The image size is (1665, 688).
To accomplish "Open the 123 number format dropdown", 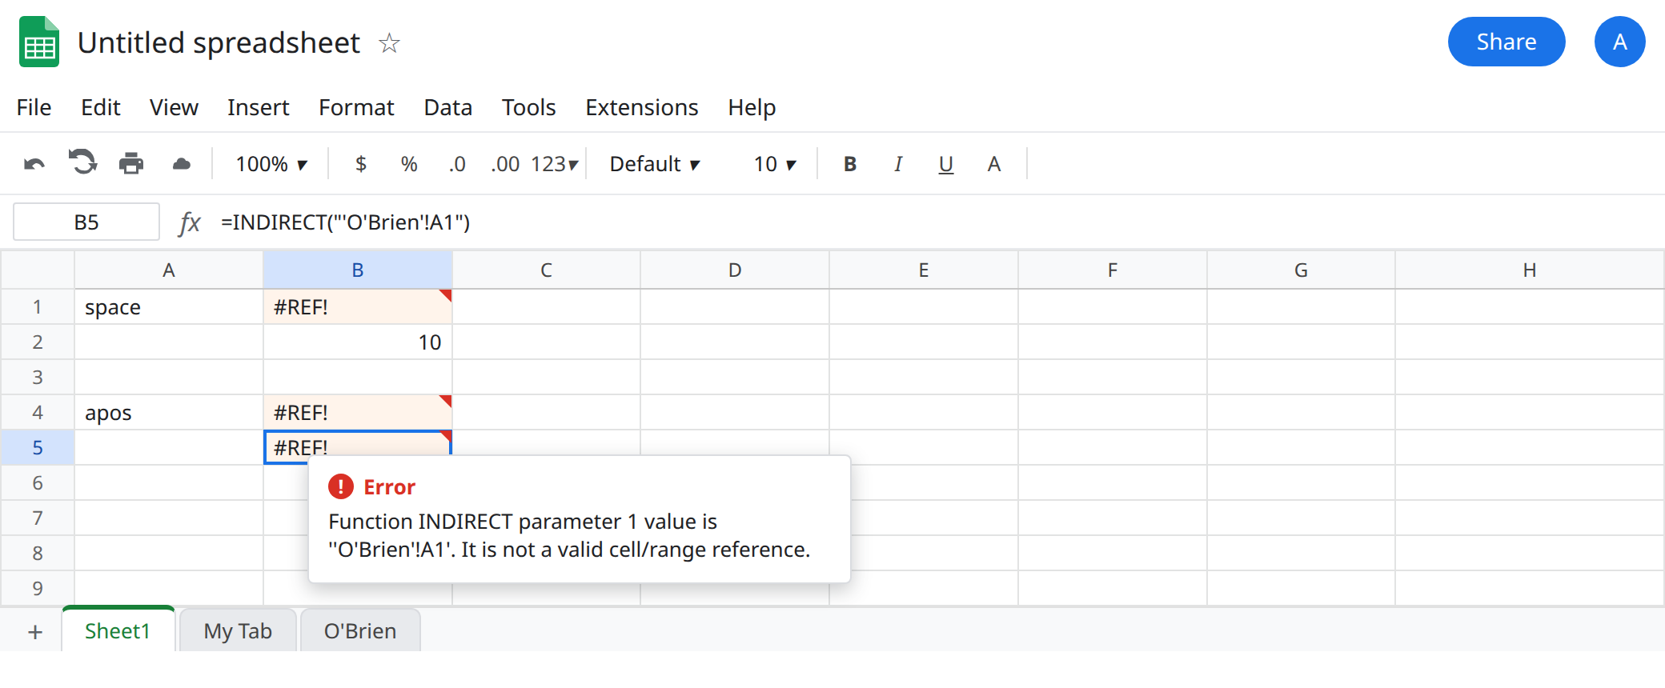I will [555, 164].
